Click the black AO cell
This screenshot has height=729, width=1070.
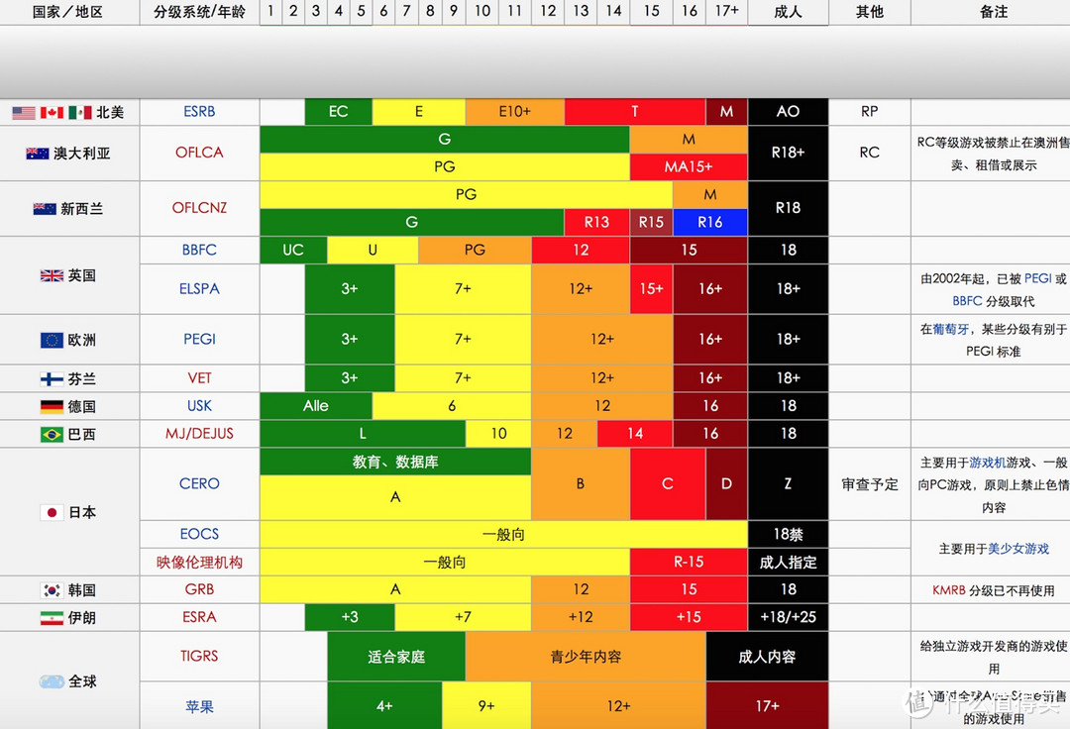789,111
